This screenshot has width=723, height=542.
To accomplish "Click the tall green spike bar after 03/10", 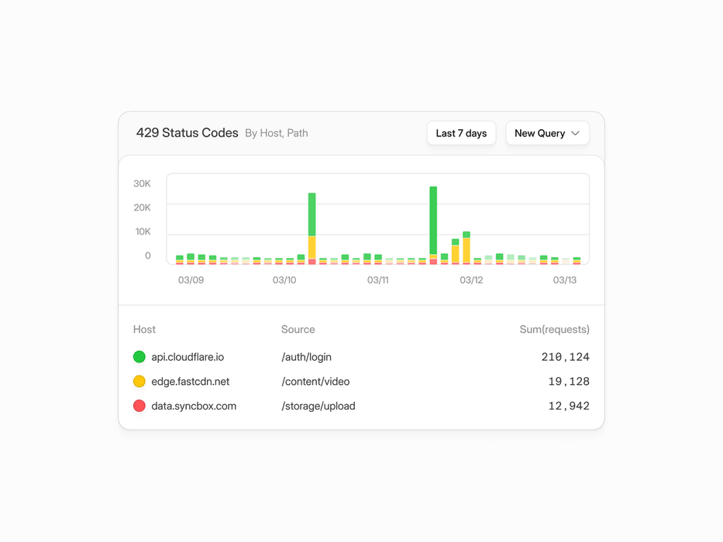I will tap(312, 214).
